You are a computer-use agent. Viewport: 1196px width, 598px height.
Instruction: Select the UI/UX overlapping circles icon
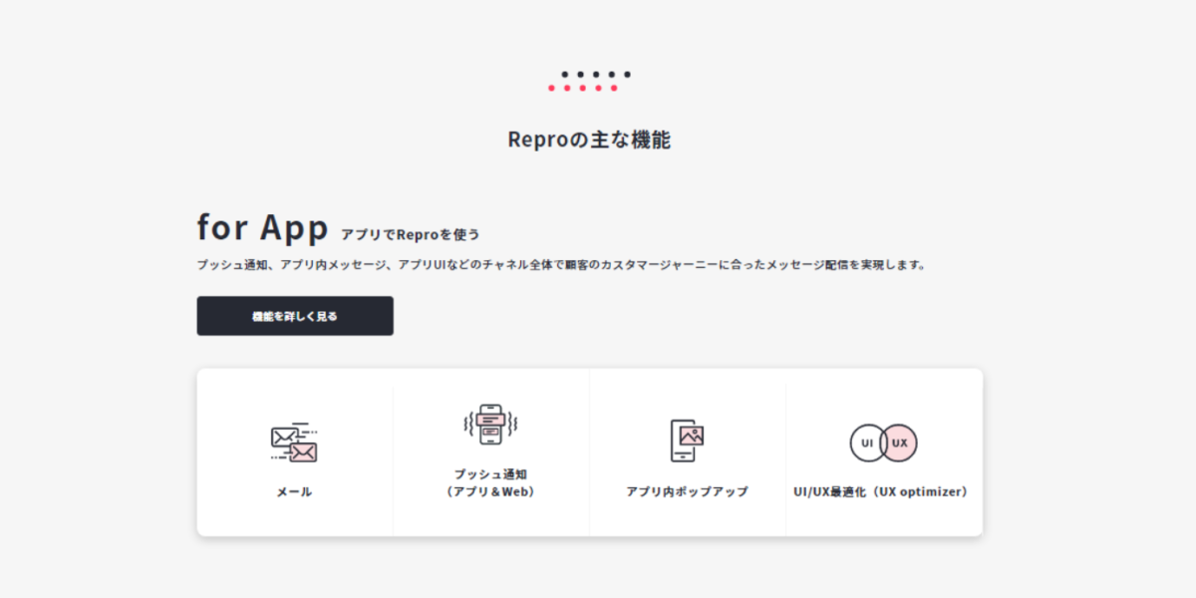[x=883, y=443]
